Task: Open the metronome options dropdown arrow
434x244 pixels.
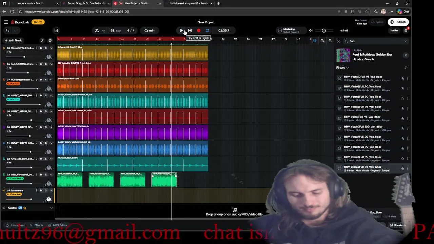Action: tap(103, 30)
